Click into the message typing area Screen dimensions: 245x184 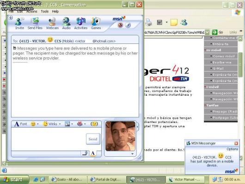pyautogui.click(x=49, y=139)
